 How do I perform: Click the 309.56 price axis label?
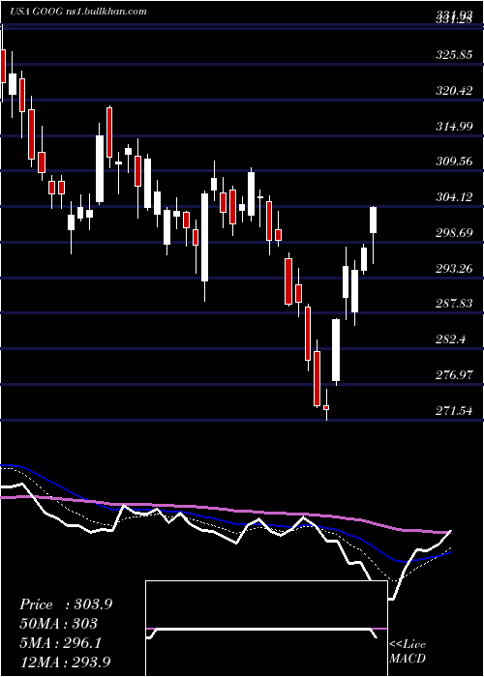coord(453,162)
